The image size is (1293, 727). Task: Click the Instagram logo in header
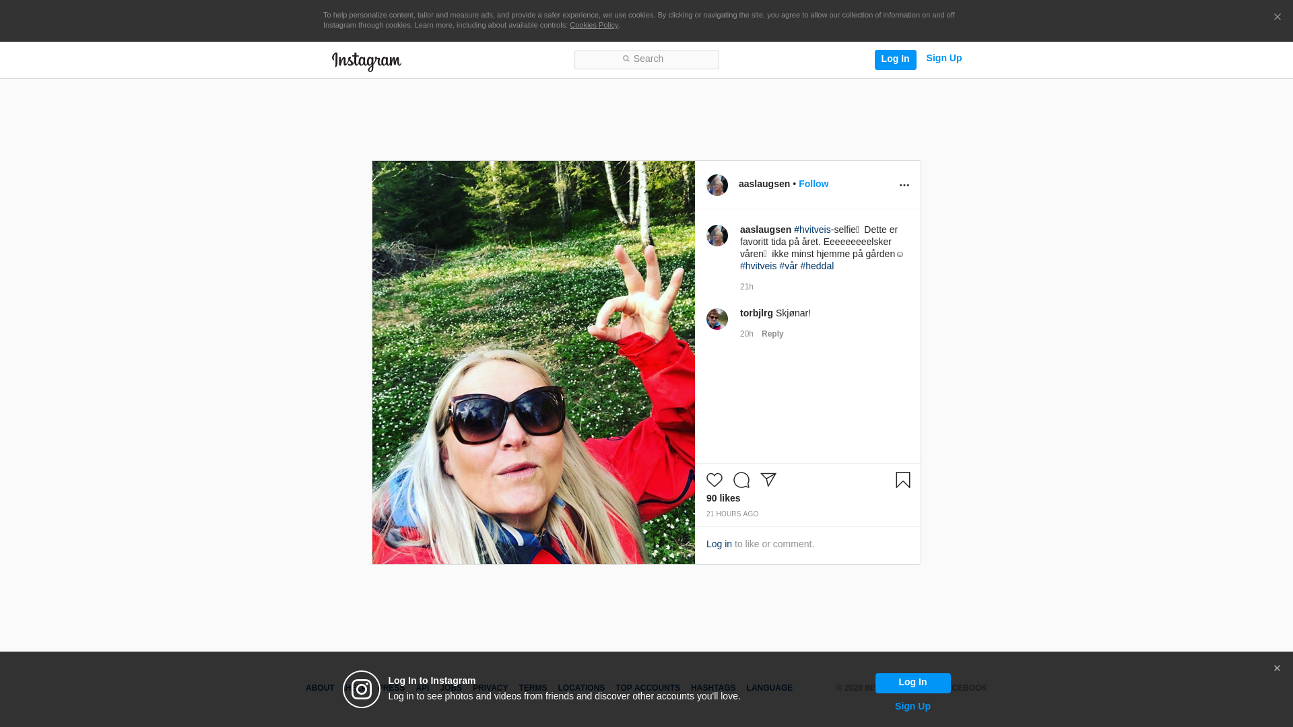tap(366, 61)
